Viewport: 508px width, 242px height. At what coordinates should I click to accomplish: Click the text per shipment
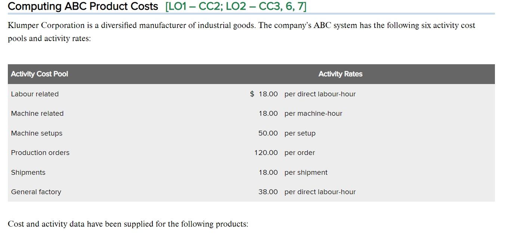point(306,172)
